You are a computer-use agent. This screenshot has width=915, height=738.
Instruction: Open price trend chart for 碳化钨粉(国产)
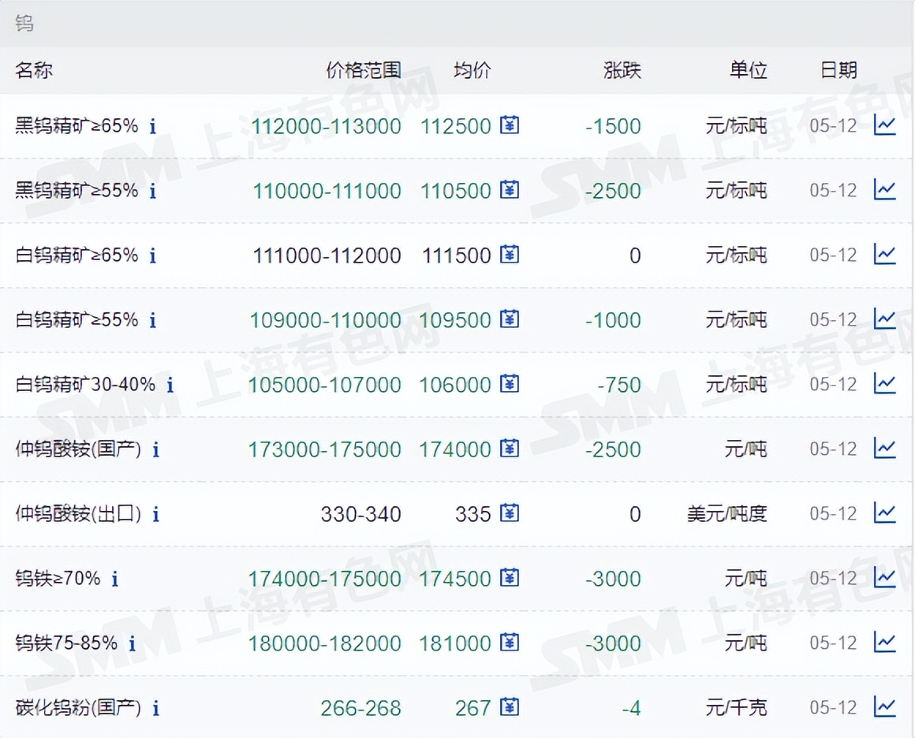click(x=885, y=708)
